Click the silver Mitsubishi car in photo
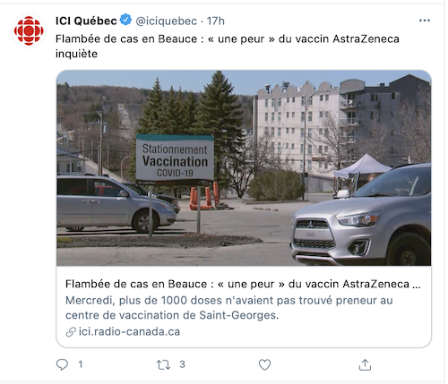This screenshot has height=384, width=448. coord(361,215)
